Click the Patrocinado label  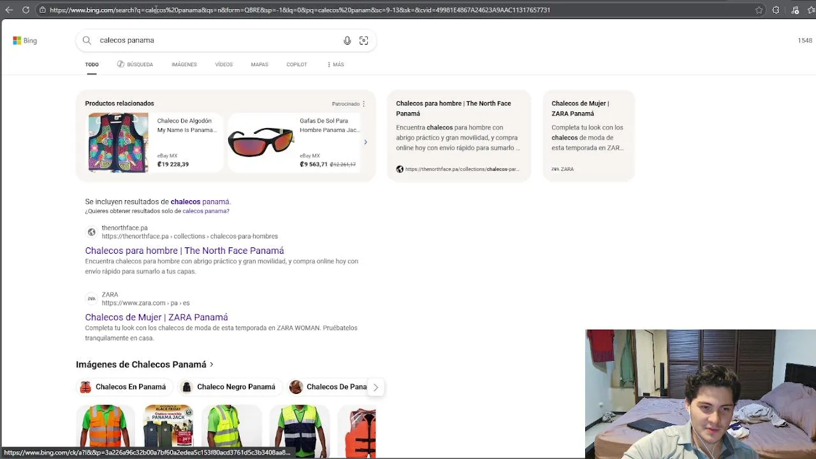click(x=346, y=104)
